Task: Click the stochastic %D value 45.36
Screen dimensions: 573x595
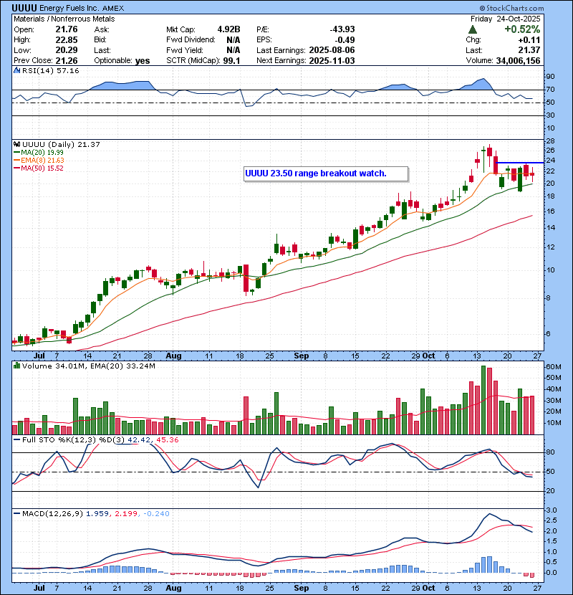Action: pos(167,440)
